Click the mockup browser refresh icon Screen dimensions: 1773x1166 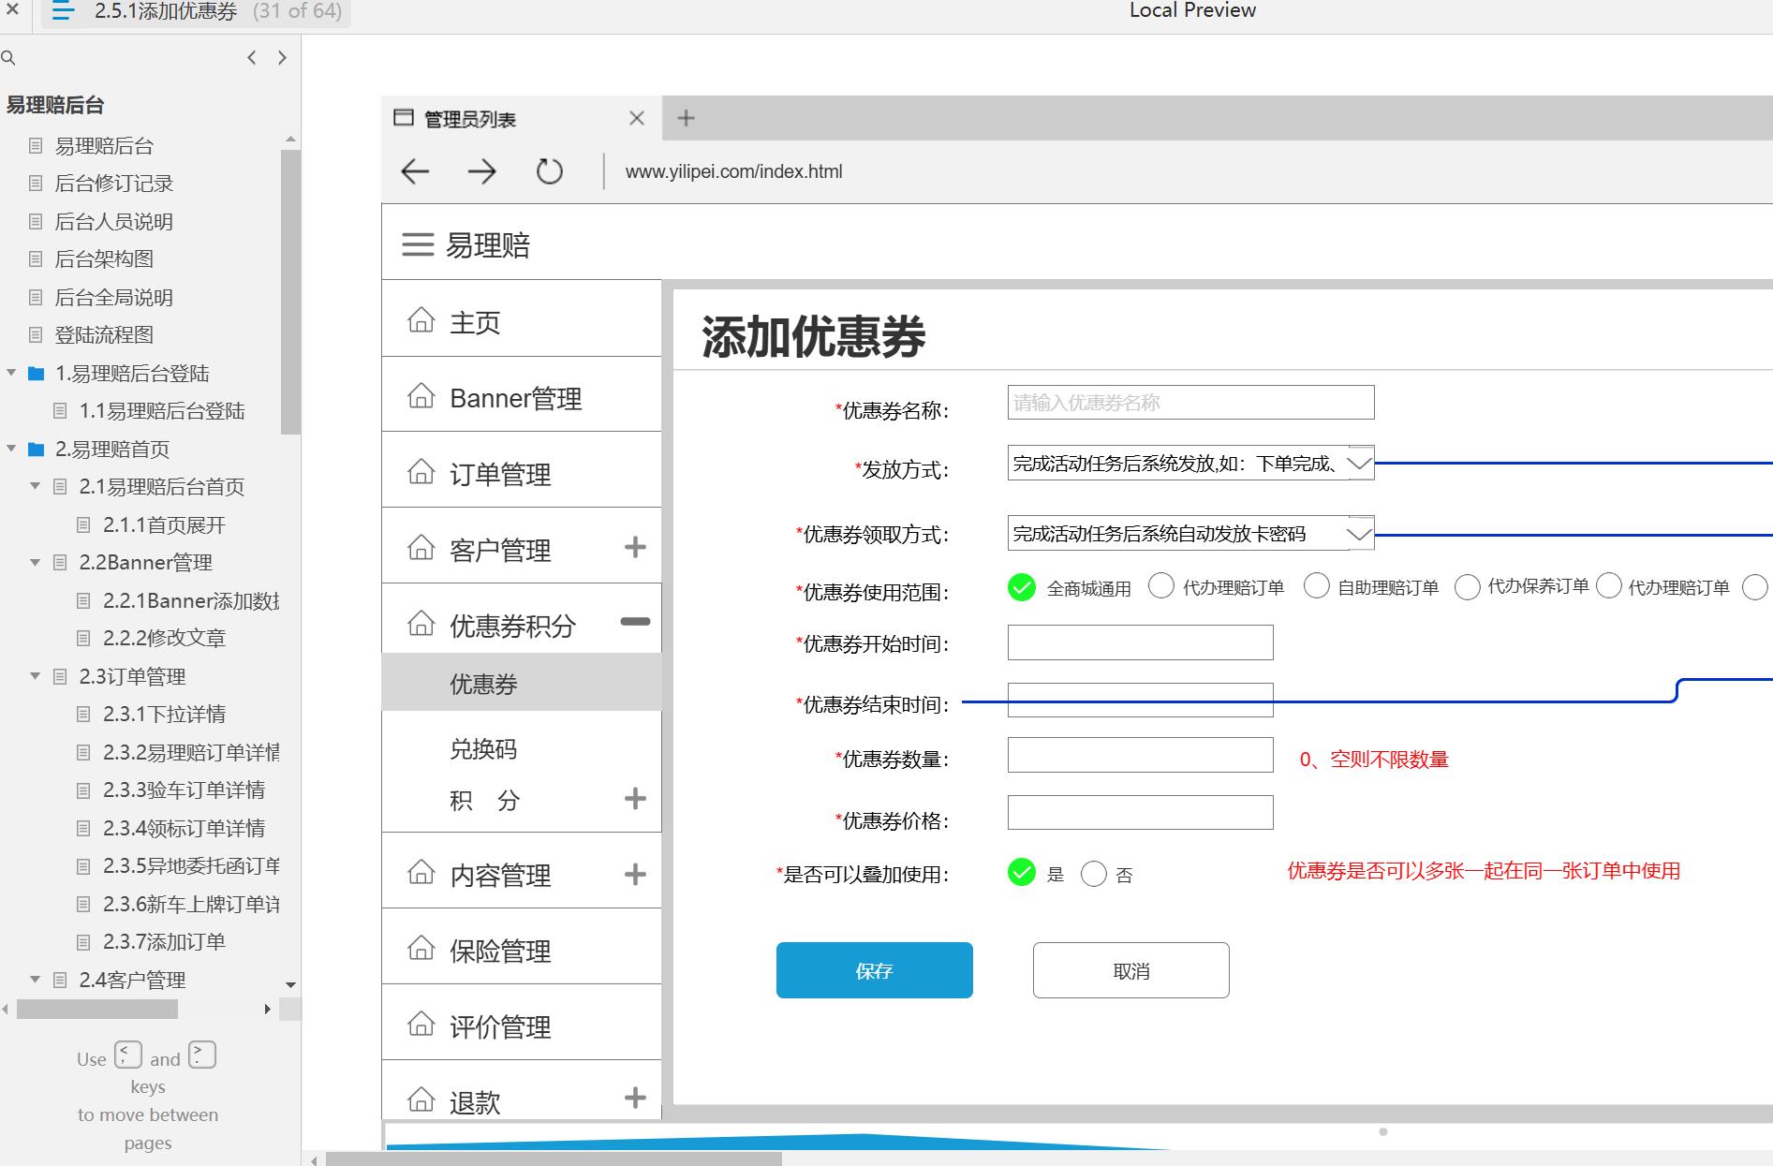(x=549, y=171)
